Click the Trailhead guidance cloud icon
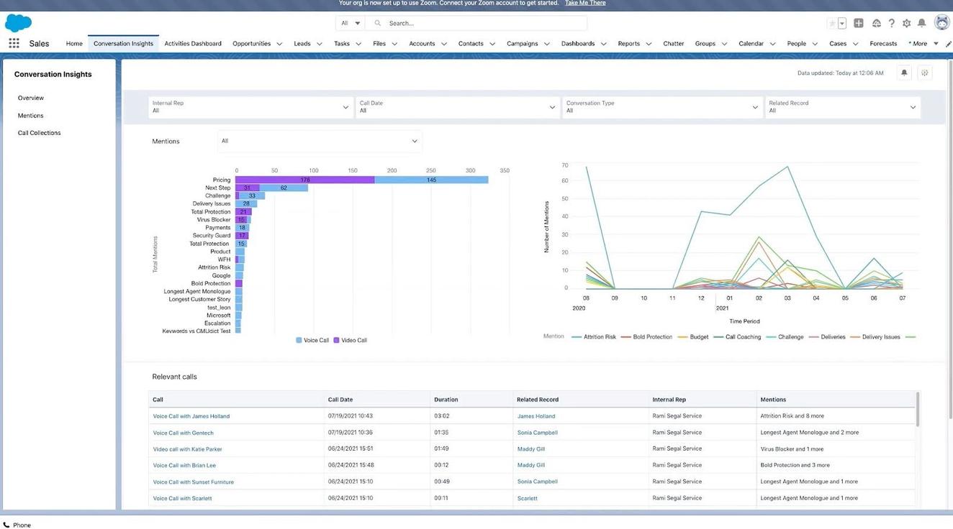 coord(876,23)
